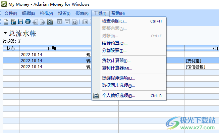Open 复利计算器(M)... compound interest calculator
This screenshot has height=133, width=219.
pos(129,68)
